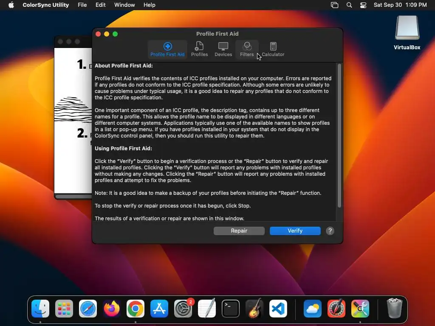Open the Filters toolbar tab

pyautogui.click(x=247, y=49)
